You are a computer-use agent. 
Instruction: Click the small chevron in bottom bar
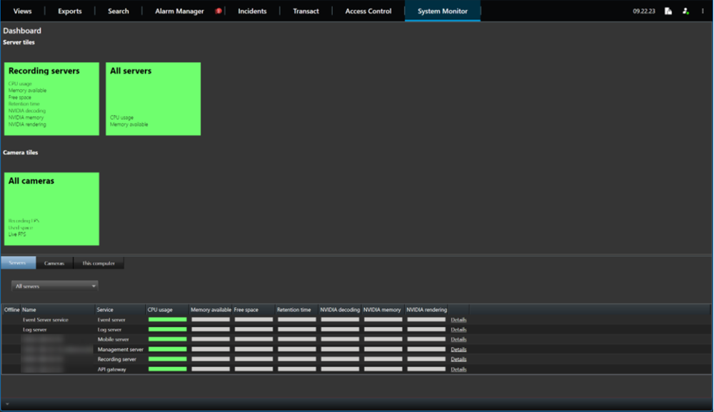pos(6,404)
